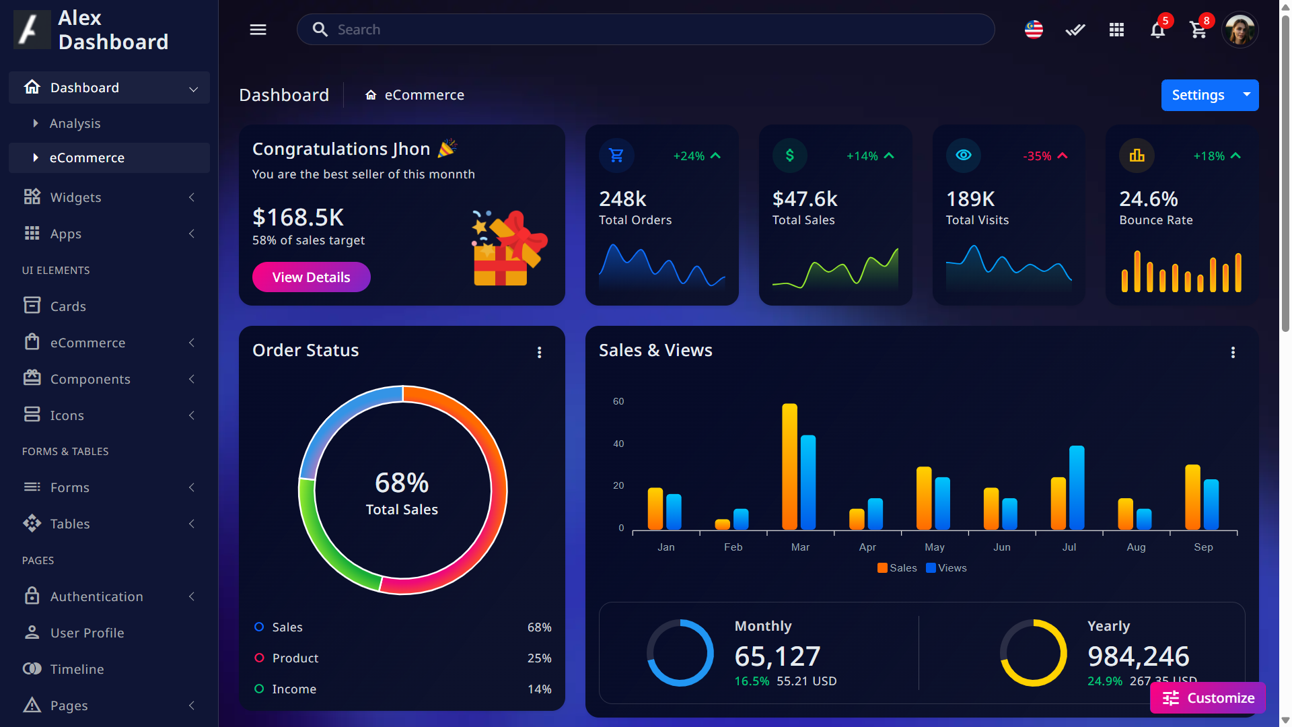Collapse the Dashboard sidebar menu
Screen dimensions: 1292x727
click(109, 88)
